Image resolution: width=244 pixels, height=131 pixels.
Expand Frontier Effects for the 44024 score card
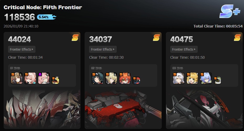click(x=22, y=49)
